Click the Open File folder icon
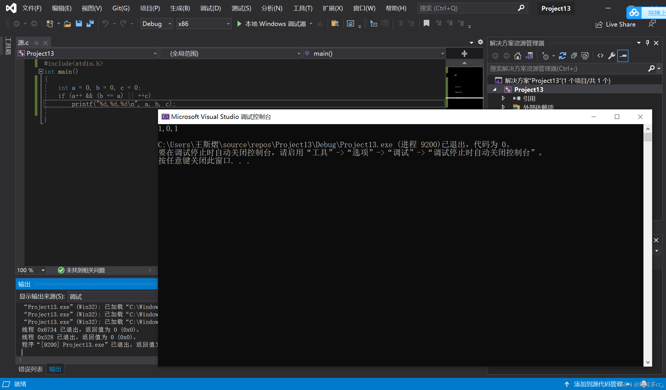This screenshot has height=390, width=666. coord(67,24)
